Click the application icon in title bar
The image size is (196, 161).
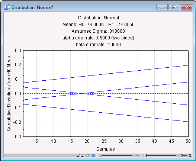click(7, 7)
